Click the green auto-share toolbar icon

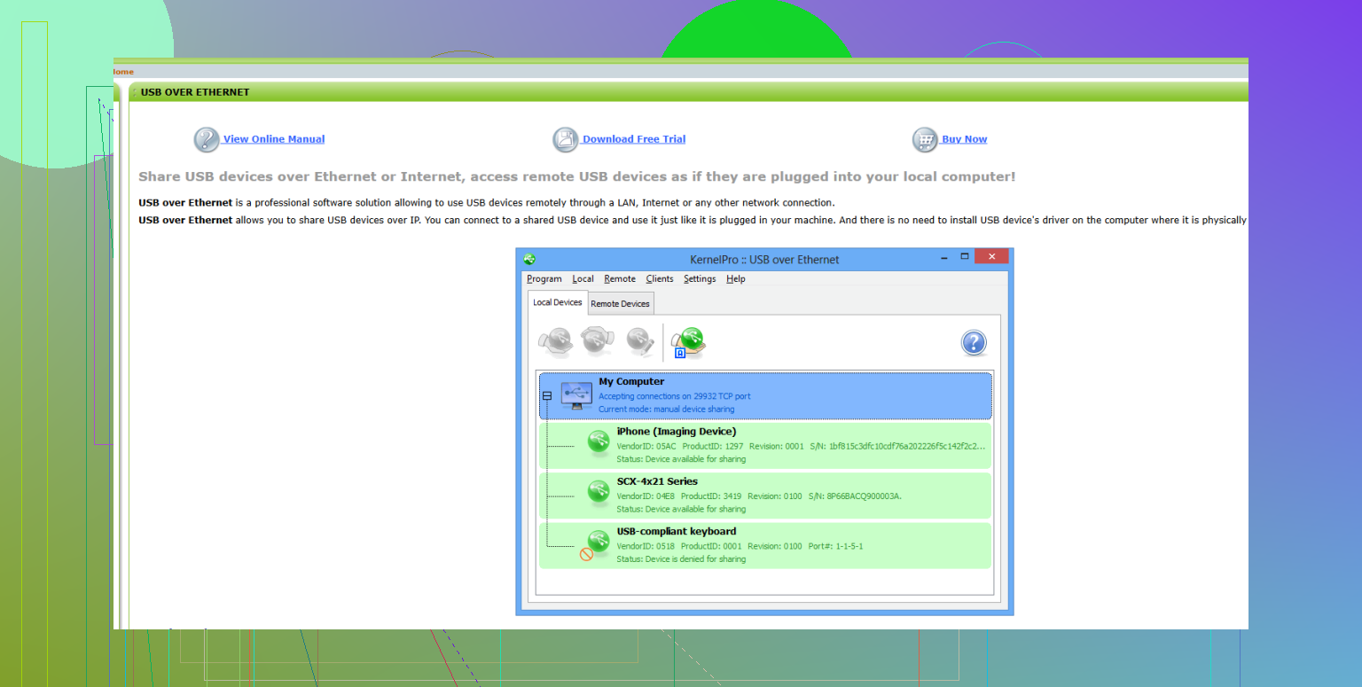click(x=688, y=341)
